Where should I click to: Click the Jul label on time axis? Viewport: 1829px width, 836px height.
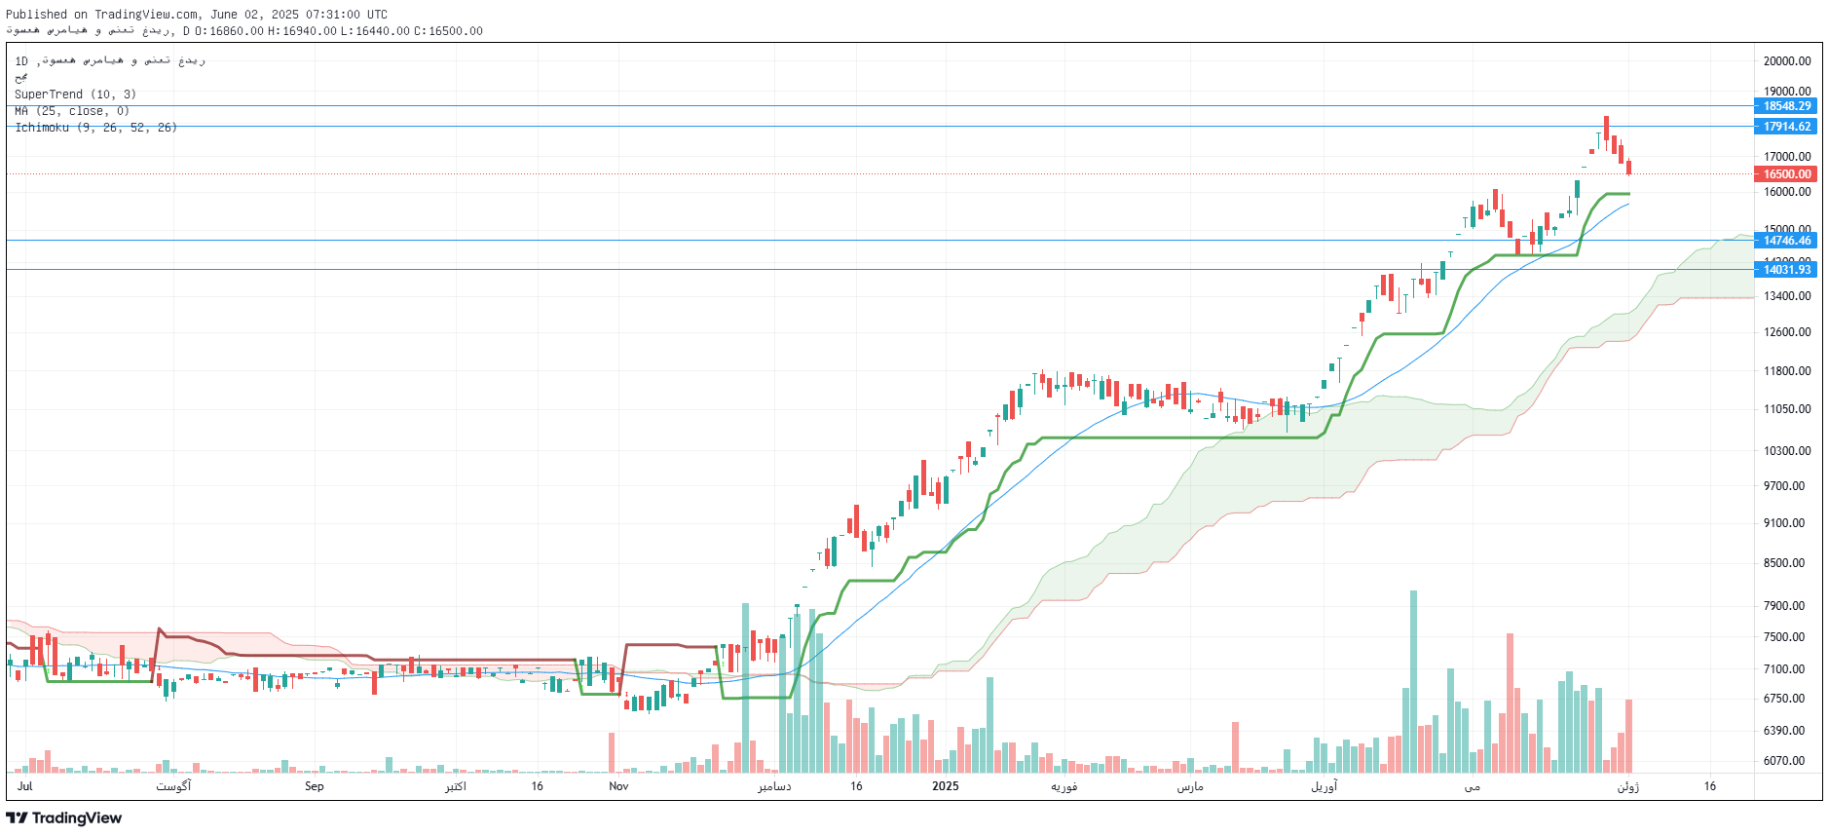24,786
